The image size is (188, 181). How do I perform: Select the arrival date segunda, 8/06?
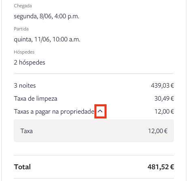coord(33,16)
